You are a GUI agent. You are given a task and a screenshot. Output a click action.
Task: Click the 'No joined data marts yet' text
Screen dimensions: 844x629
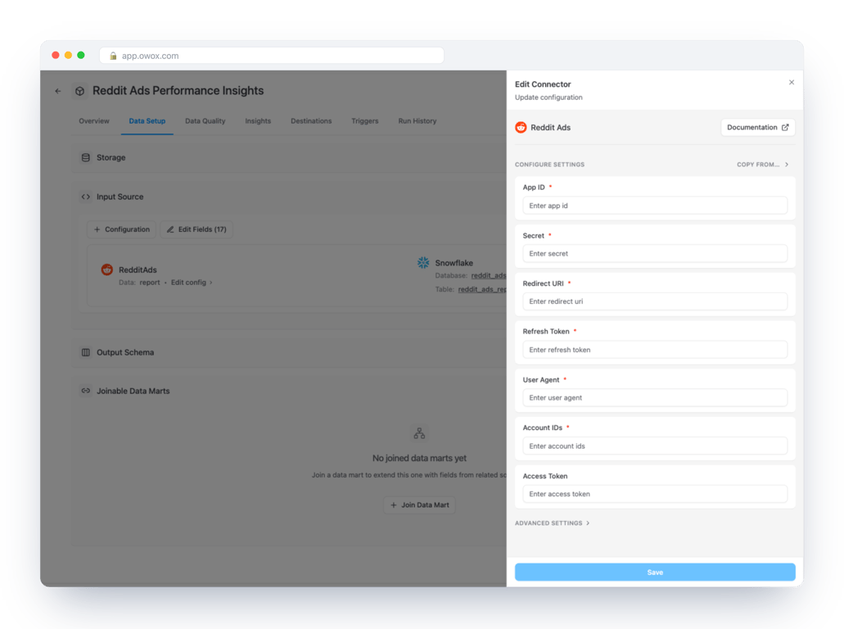coord(419,459)
